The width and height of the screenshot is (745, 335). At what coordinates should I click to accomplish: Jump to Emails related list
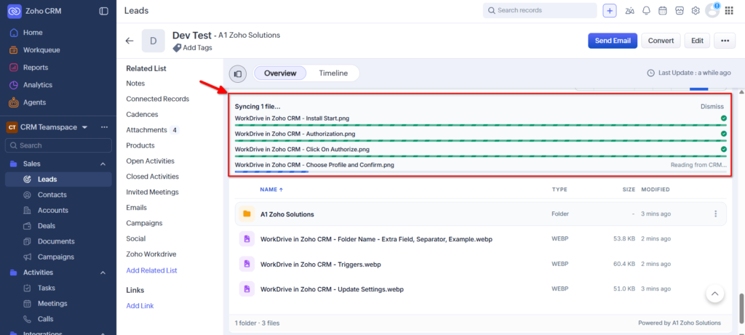[x=136, y=207]
